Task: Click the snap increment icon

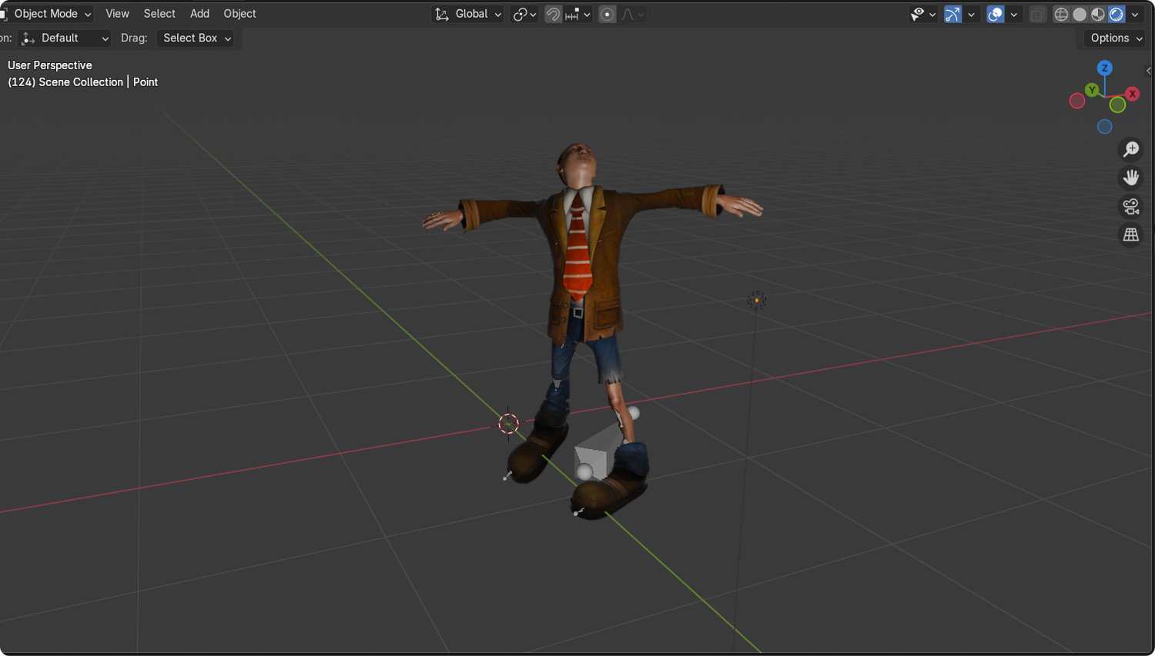Action: 572,14
